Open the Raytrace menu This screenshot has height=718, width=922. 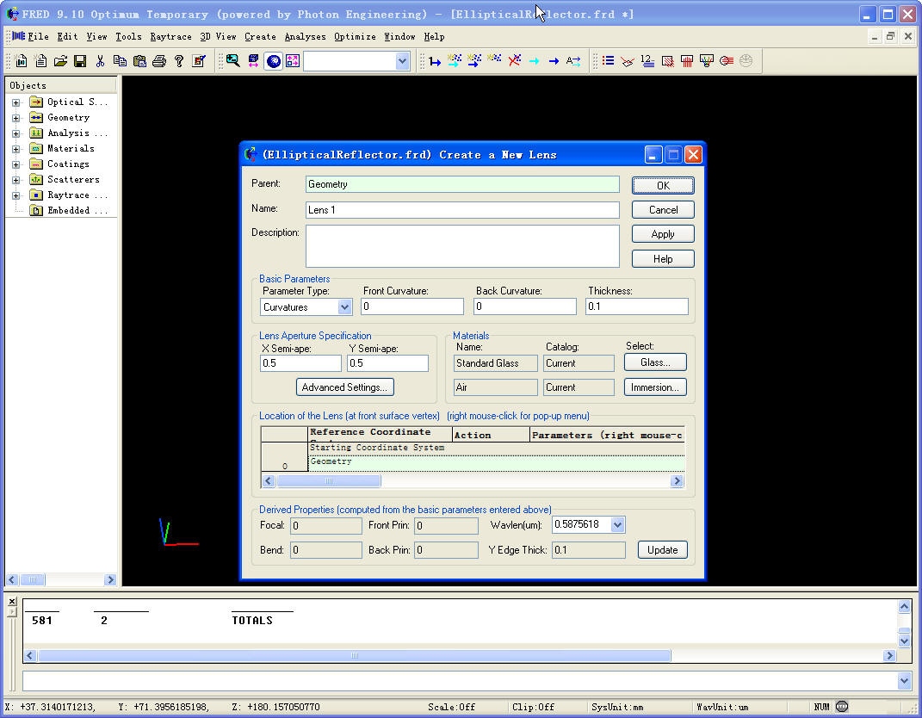pyautogui.click(x=170, y=36)
